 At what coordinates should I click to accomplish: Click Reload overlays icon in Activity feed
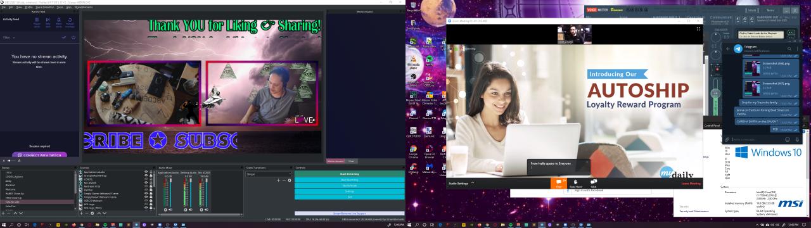tap(70, 20)
